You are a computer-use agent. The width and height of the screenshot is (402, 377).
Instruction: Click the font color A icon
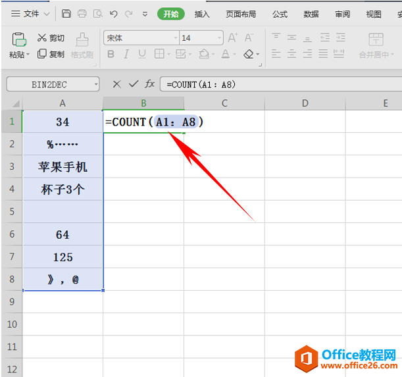click(226, 54)
